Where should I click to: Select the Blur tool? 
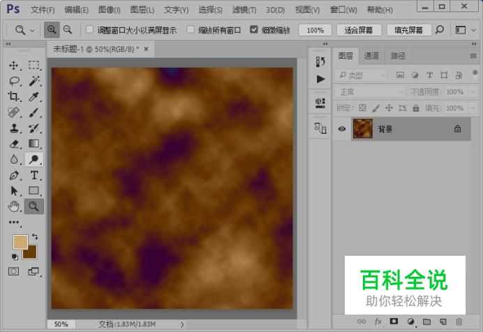pos(13,159)
